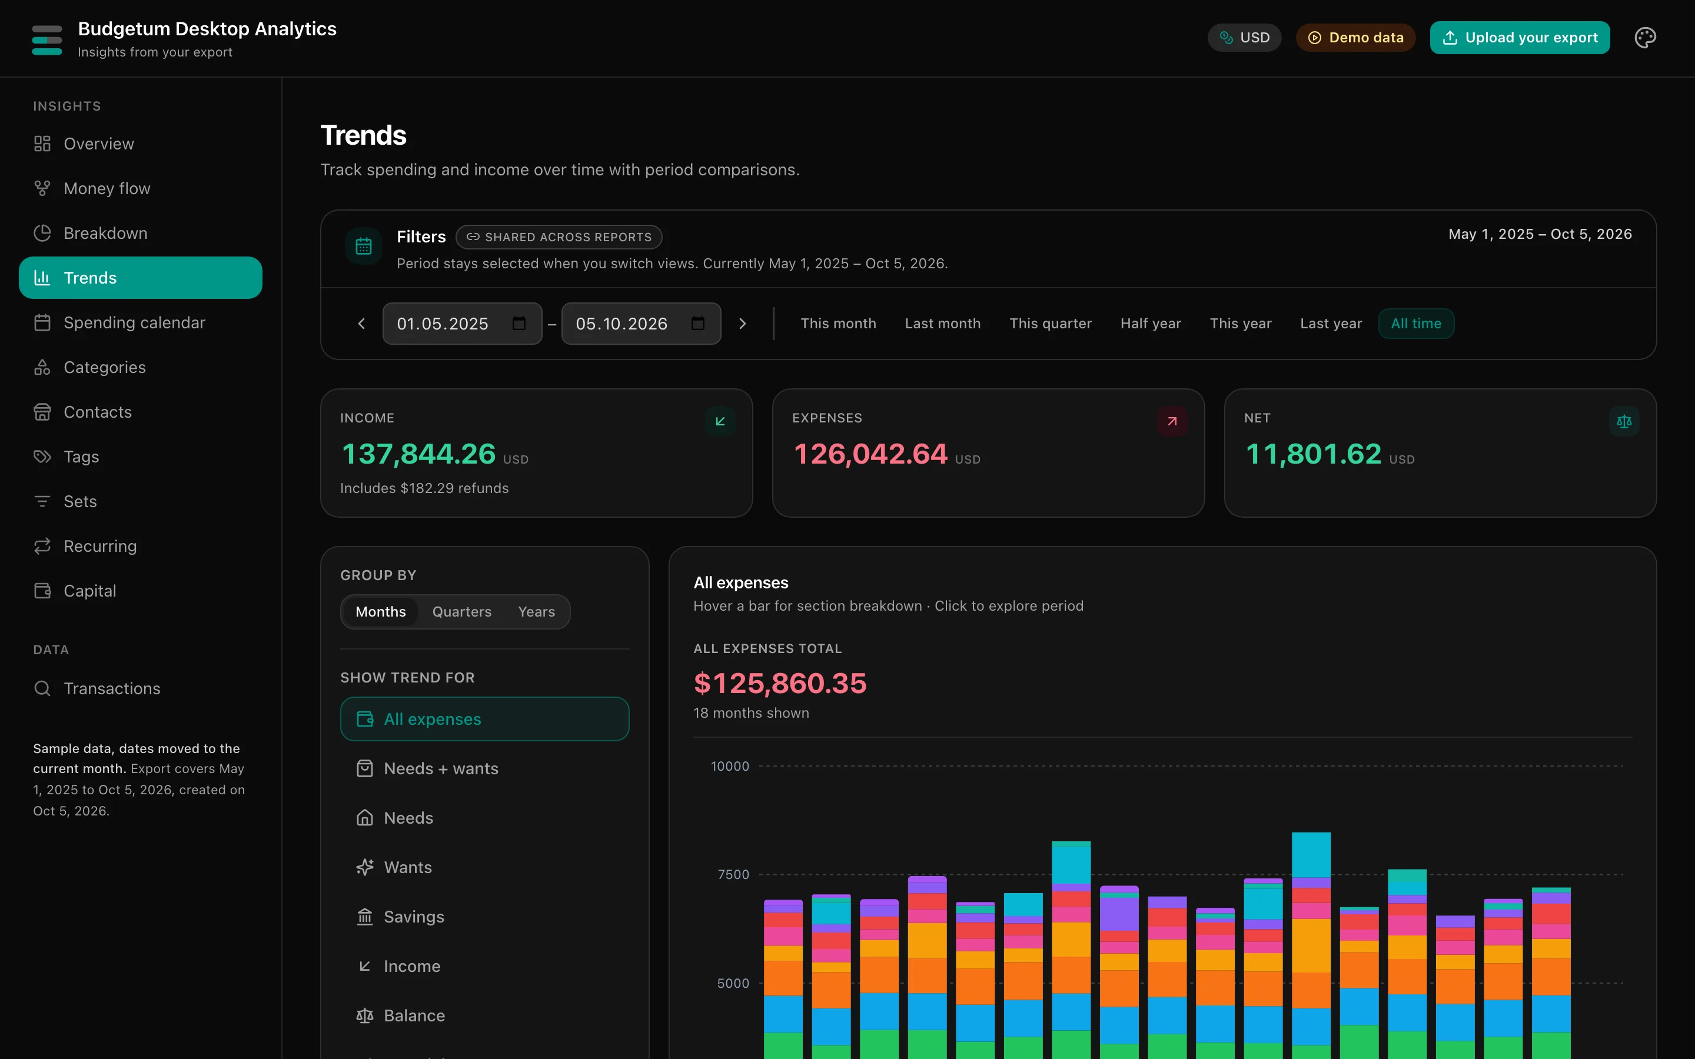Open Transactions search in sidebar
The height and width of the screenshot is (1059, 1695).
[140, 688]
